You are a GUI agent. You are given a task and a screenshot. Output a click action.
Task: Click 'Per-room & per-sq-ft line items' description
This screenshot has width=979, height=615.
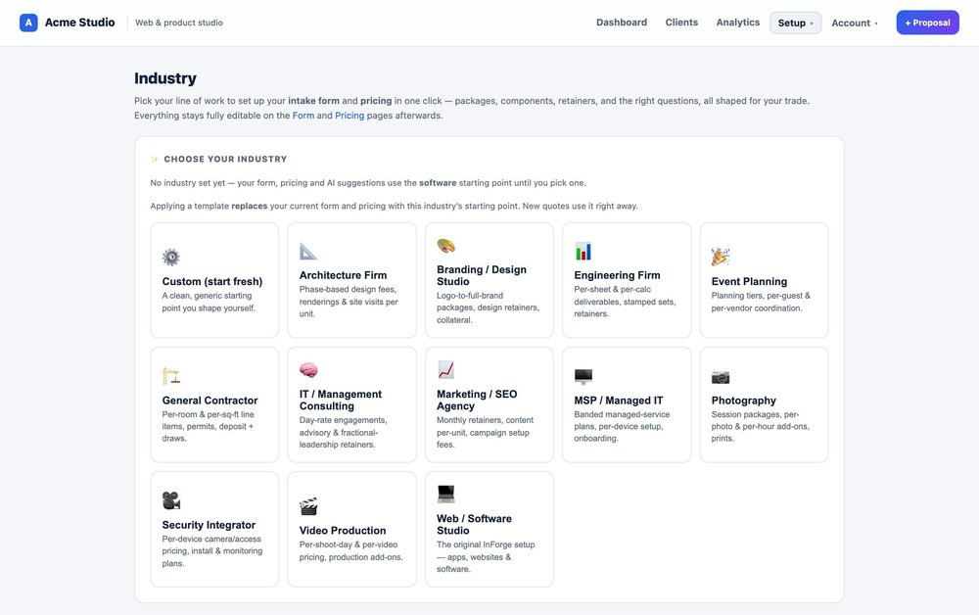208,426
